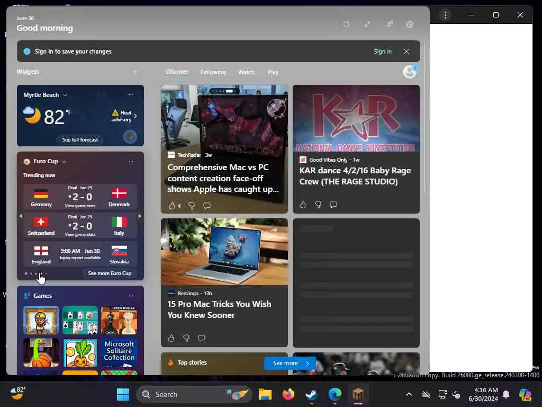Comment on the TechRadar article
The height and width of the screenshot is (407, 542).
pos(207,206)
